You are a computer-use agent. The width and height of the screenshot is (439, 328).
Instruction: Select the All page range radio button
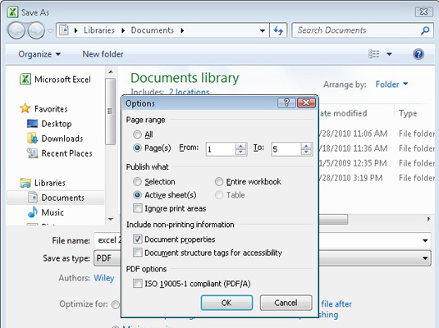[x=137, y=134]
